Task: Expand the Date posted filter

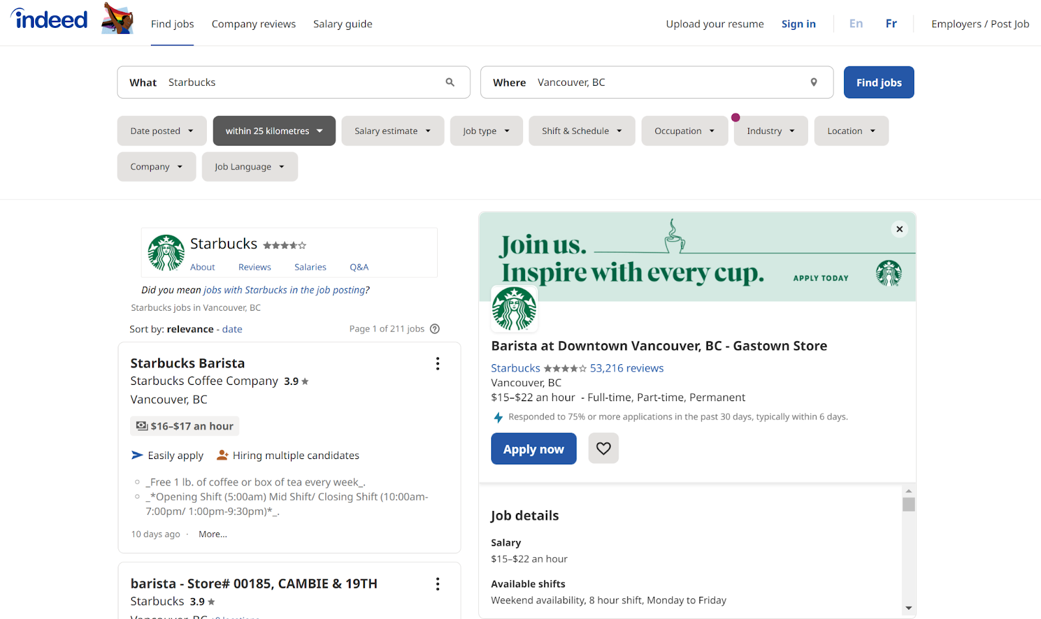Action: pos(162,131)
